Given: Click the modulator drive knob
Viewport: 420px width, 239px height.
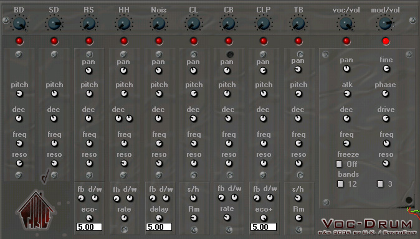Looking at the screenshot, I should (x=386, y=118).
